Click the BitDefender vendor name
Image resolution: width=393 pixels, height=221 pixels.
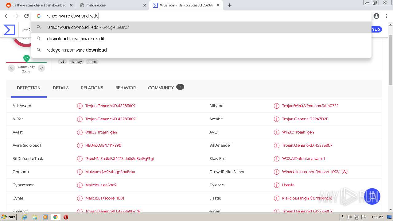coord(220,145)
